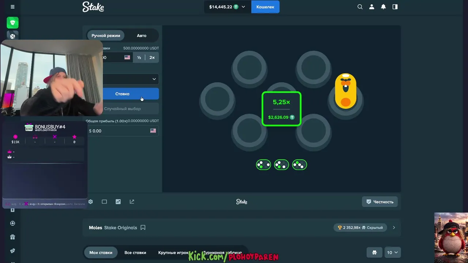Image resolution: width=468 pixels, height=263 pixels.
Task: Click the blue Кошелек wallet button
Action: [265, 7]
